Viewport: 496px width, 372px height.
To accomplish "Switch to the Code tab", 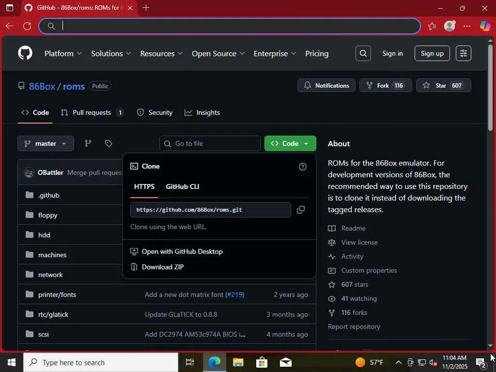I will (x=35, y=112).
